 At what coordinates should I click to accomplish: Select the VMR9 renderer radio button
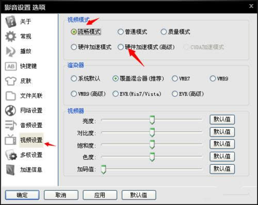pos(213,79)
